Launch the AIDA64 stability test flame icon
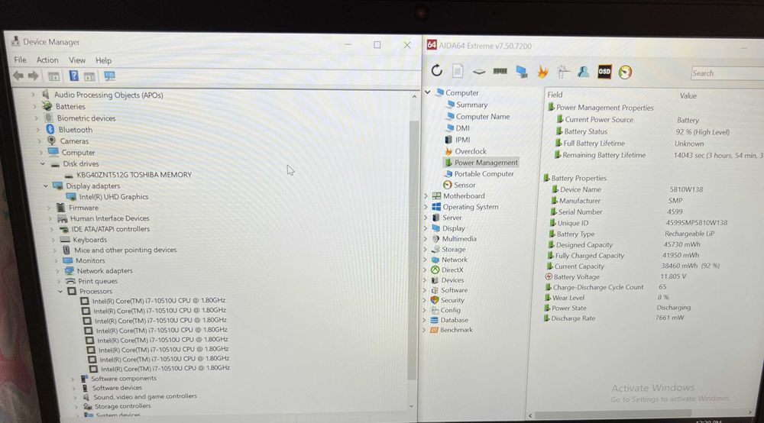764x423 pixels. pos(542,72)
